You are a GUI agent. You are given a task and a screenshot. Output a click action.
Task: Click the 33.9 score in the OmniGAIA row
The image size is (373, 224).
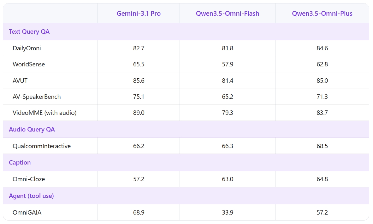(228, 212)
